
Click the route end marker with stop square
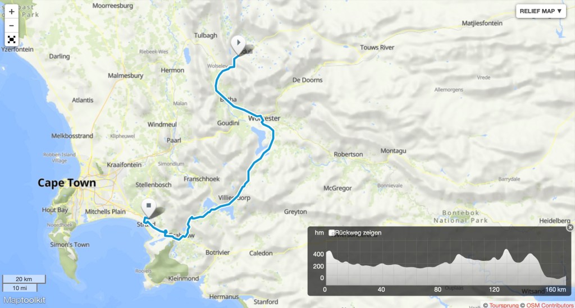point(148,208)
